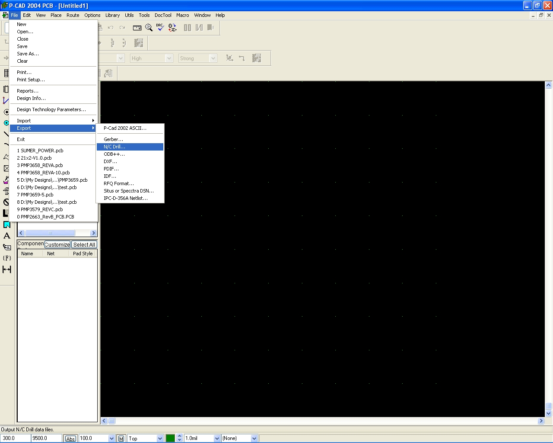The height and width of the screenshot is (443, 553).
Task: Select the cyan Place Cutout tool
Action: (x=6, y=224)
